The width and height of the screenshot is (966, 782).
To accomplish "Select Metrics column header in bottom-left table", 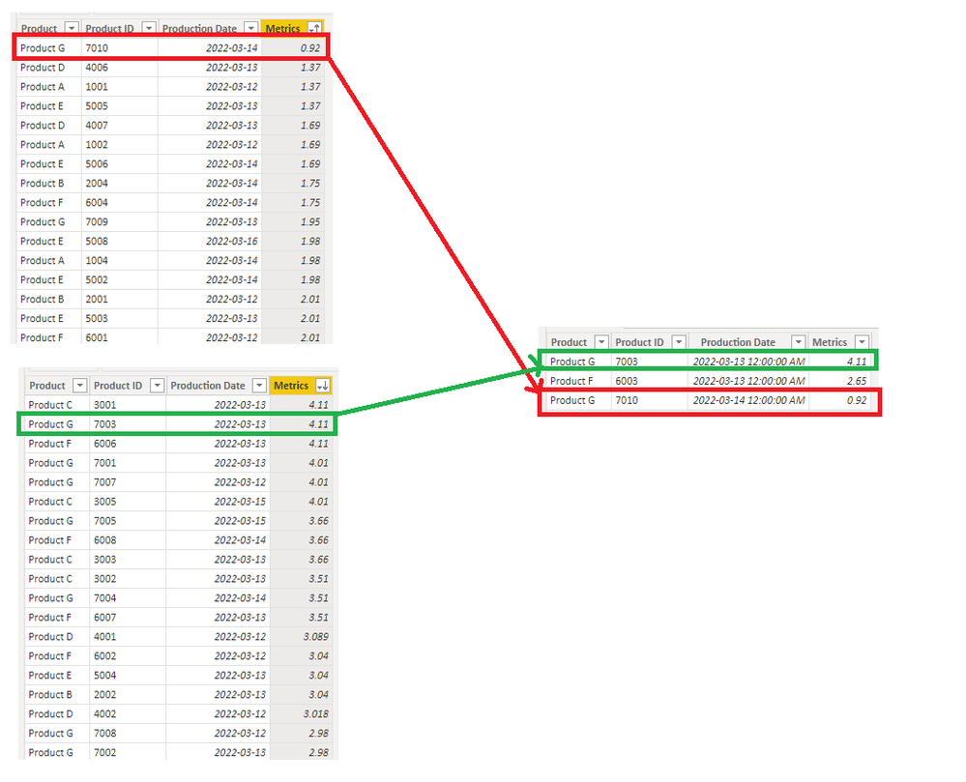I will click(291, 386).
